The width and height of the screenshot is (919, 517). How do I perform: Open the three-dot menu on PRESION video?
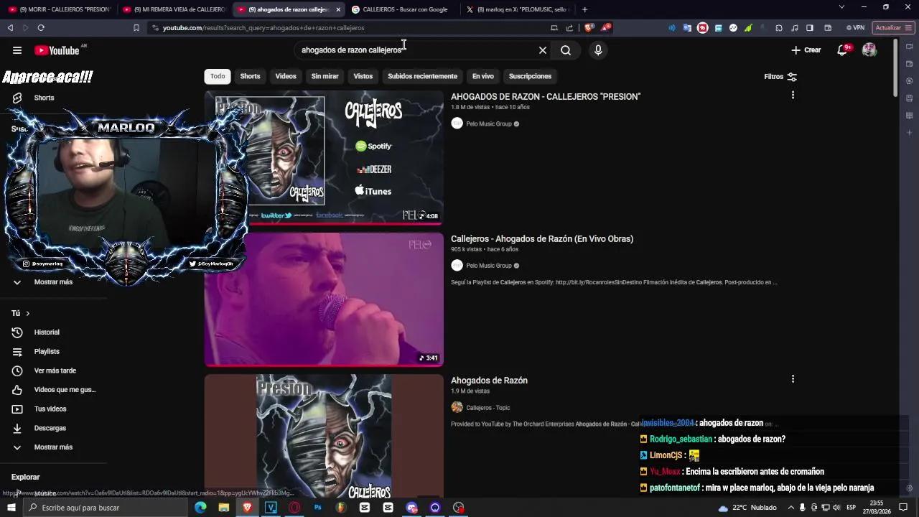(x=793, y=94)
